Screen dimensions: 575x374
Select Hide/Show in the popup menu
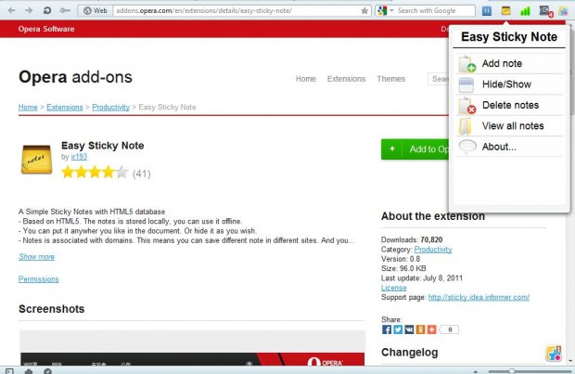[509, 84]
